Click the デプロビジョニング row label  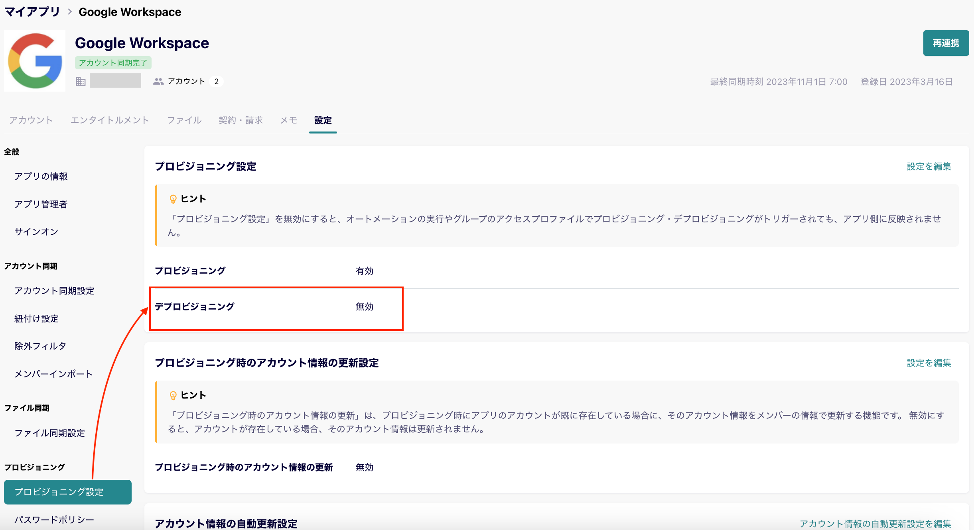(195, 306)
